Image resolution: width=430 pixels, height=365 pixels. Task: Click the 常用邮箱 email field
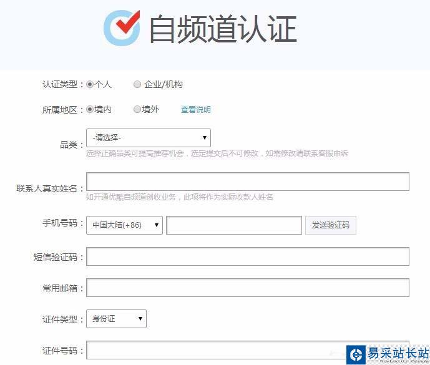point(247,288)
